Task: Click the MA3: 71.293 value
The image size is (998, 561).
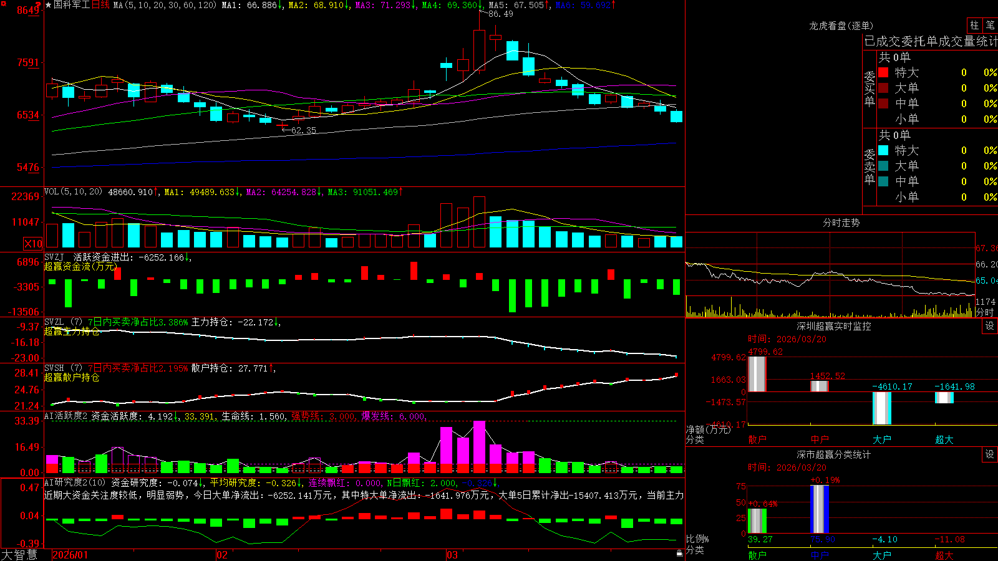Action: (x=385, y=5)
